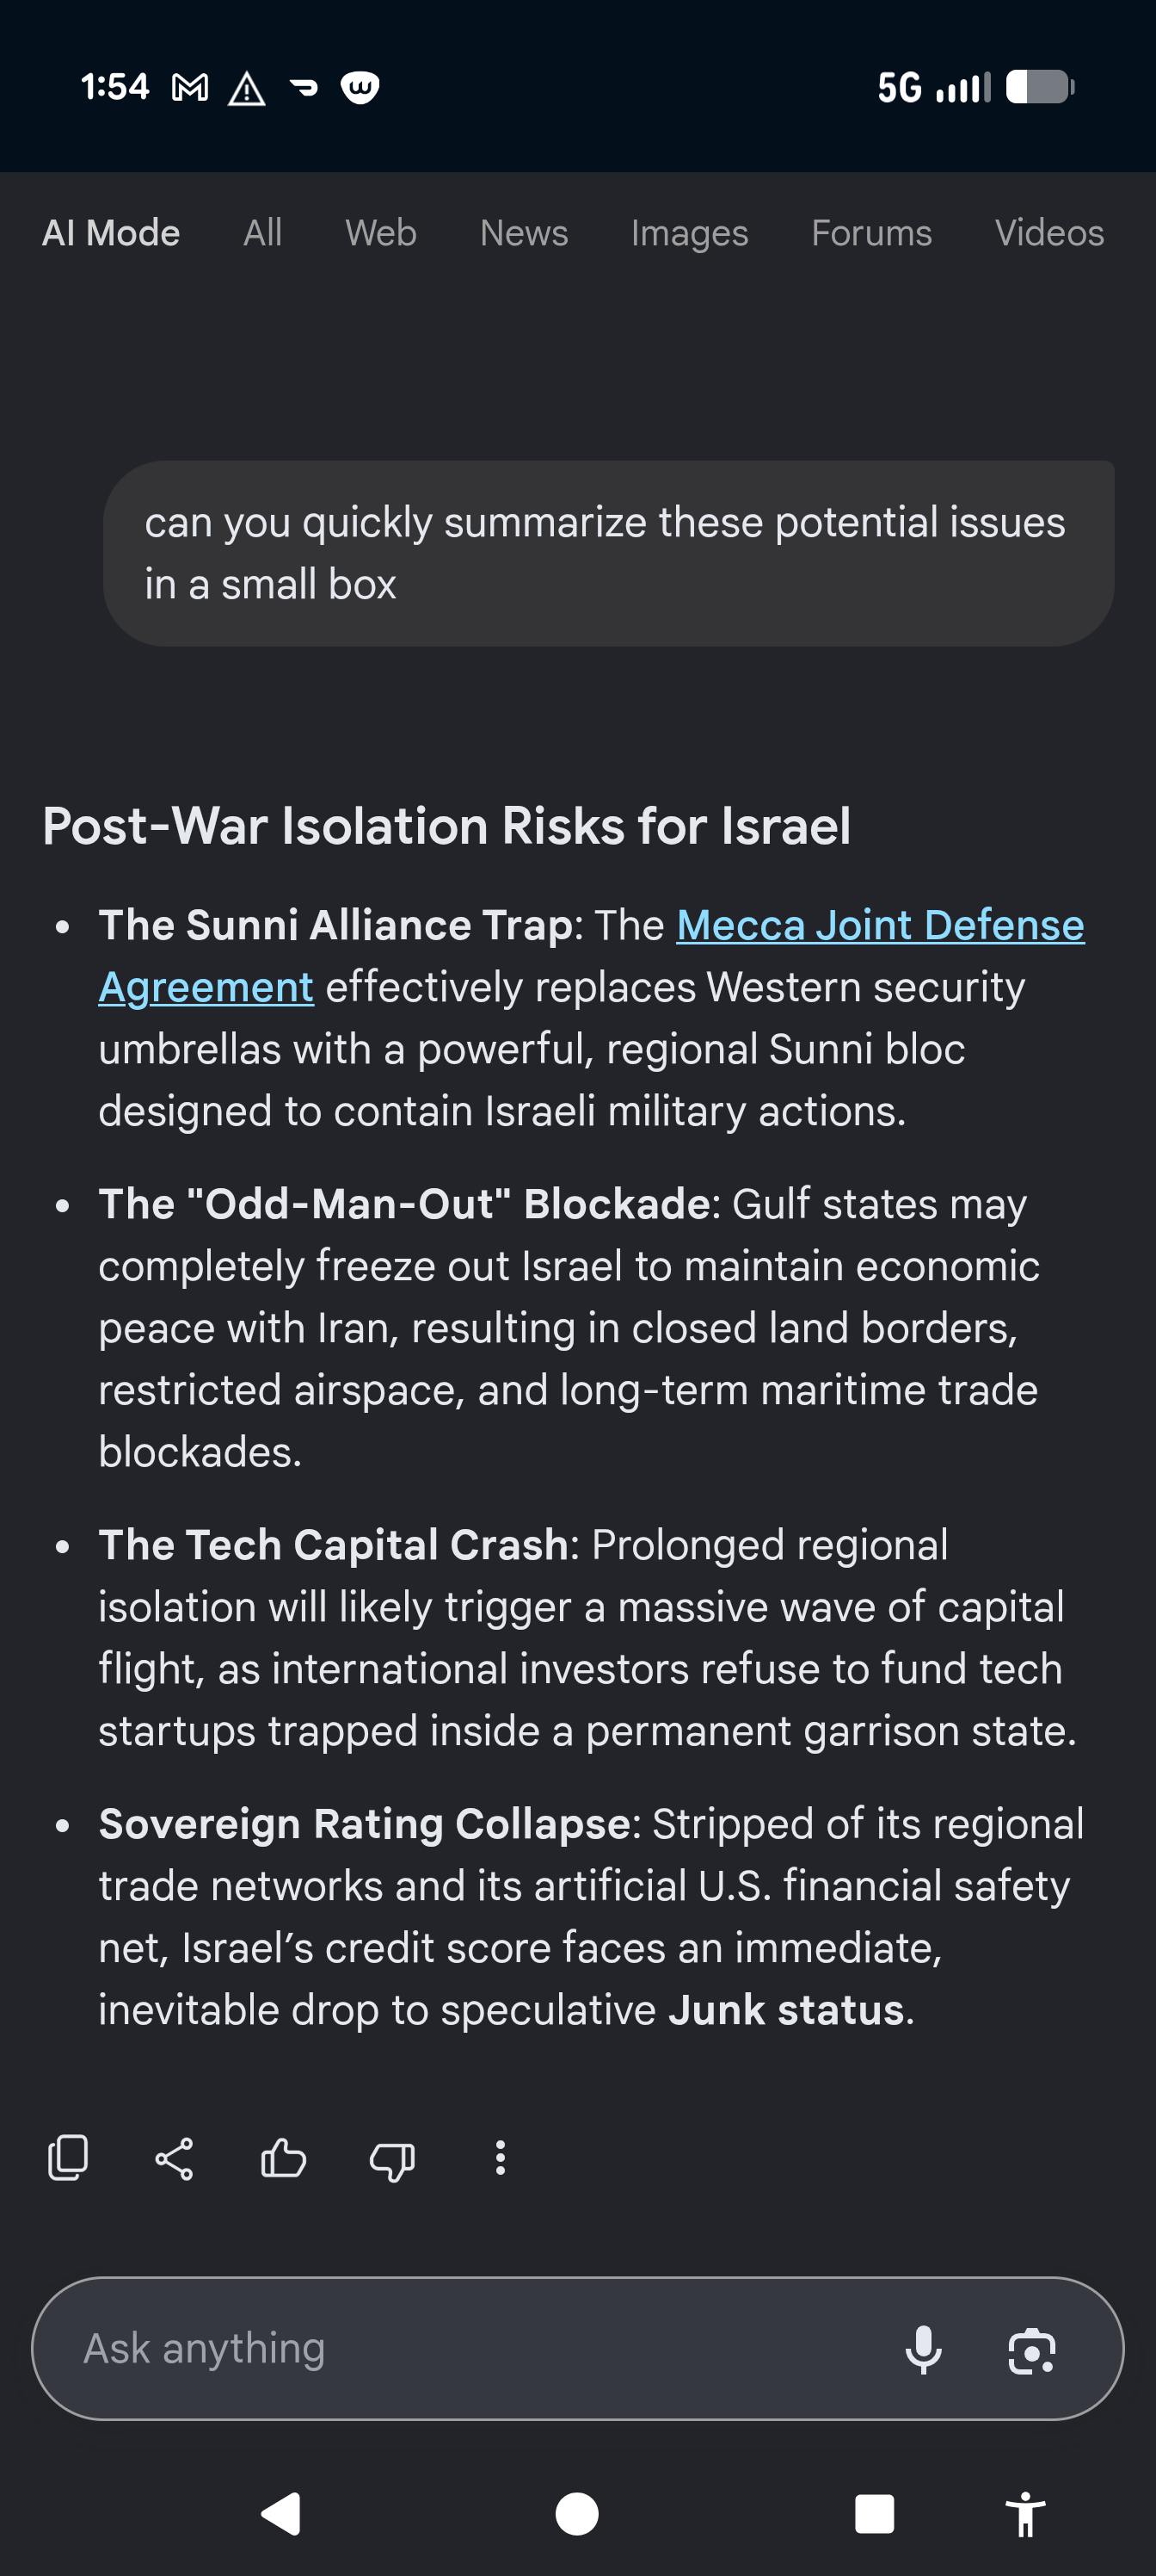Give thumbs down to the response

point(393,2160)
